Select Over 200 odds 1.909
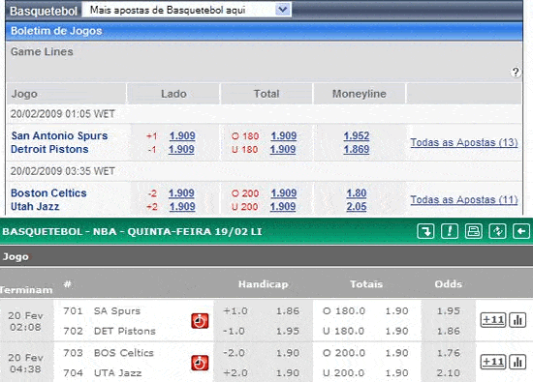 coord(284,193)
